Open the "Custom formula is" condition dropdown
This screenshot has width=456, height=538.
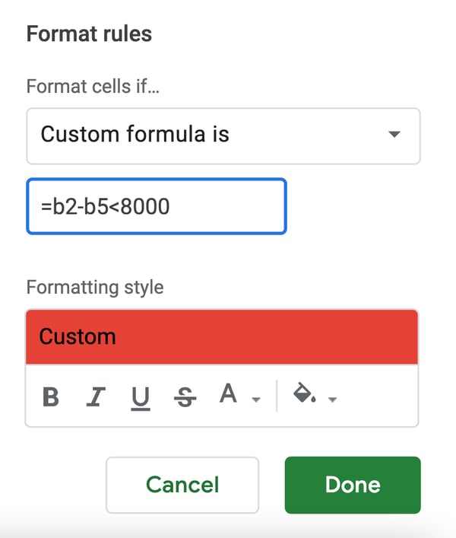point(223,135)
